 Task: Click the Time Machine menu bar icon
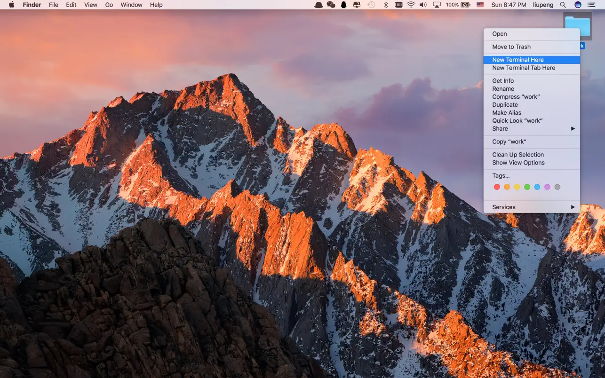click(371, 5)
